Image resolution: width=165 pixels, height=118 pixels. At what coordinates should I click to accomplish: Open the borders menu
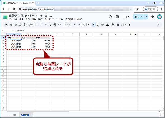coord(118,25)
